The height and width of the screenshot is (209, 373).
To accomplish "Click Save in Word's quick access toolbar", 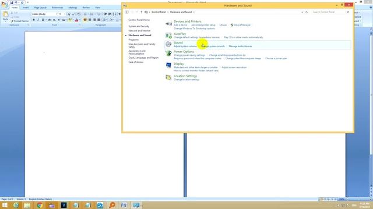I will coord(12,2).
